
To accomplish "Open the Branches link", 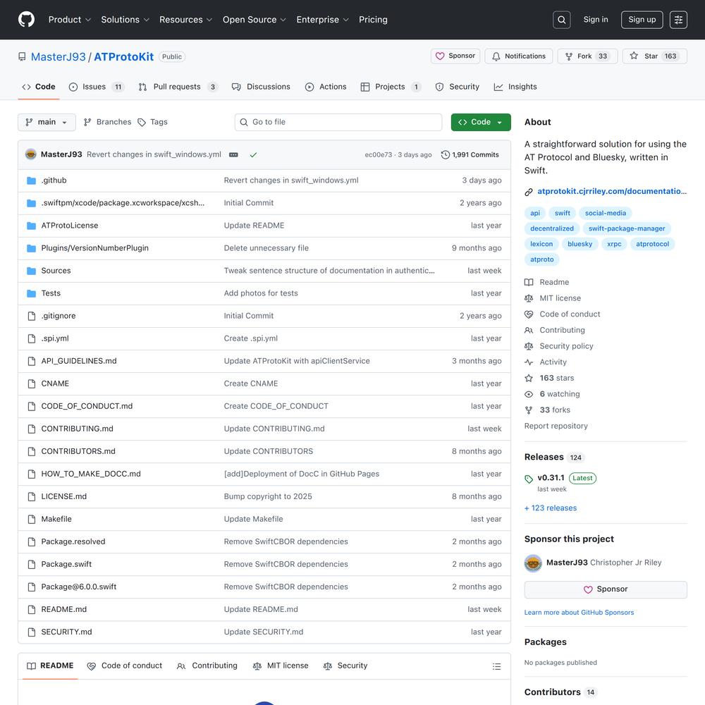I will click(107, 122).
